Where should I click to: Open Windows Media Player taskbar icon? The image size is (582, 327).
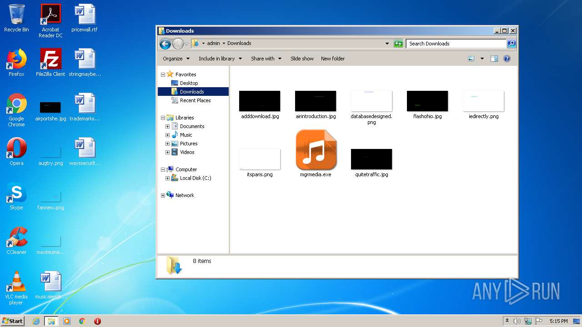[x=67, y=321]
